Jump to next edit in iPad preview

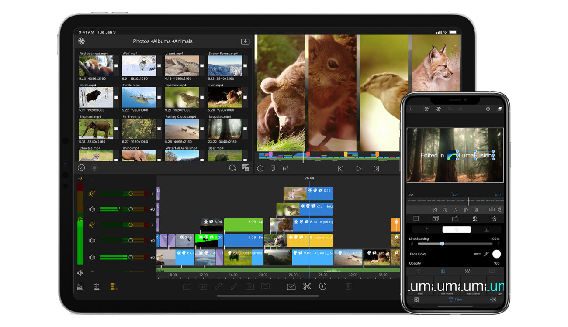[376, 169]
